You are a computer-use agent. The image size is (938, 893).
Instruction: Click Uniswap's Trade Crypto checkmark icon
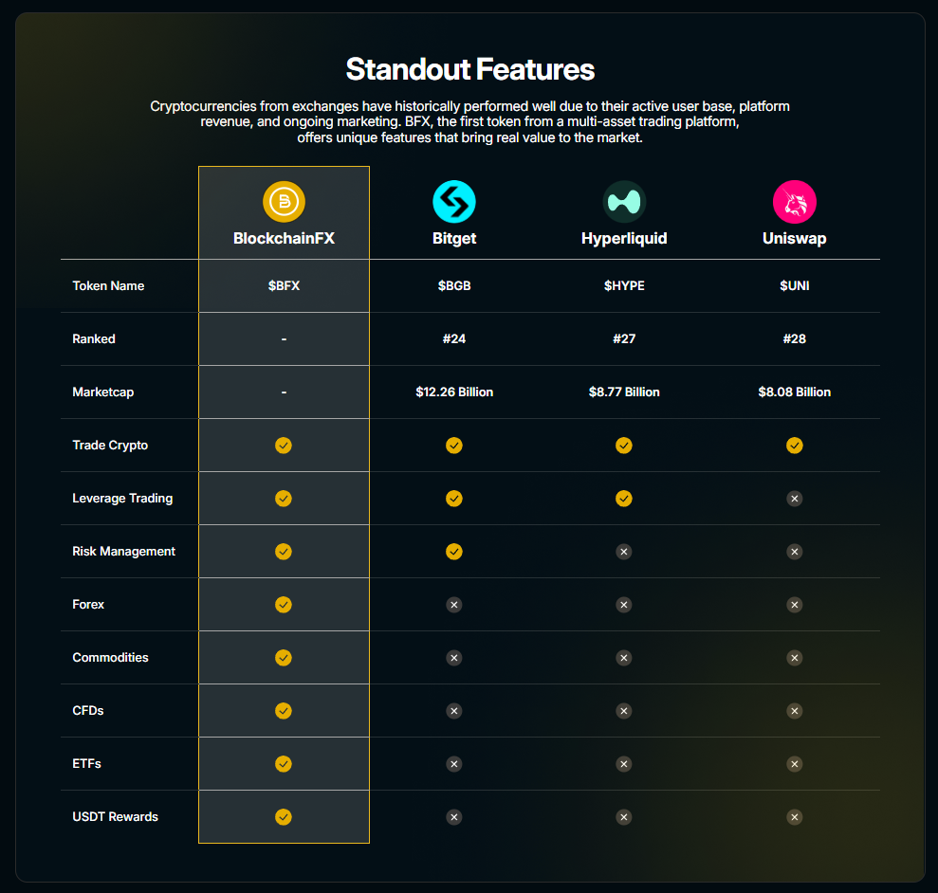[795, 445]
